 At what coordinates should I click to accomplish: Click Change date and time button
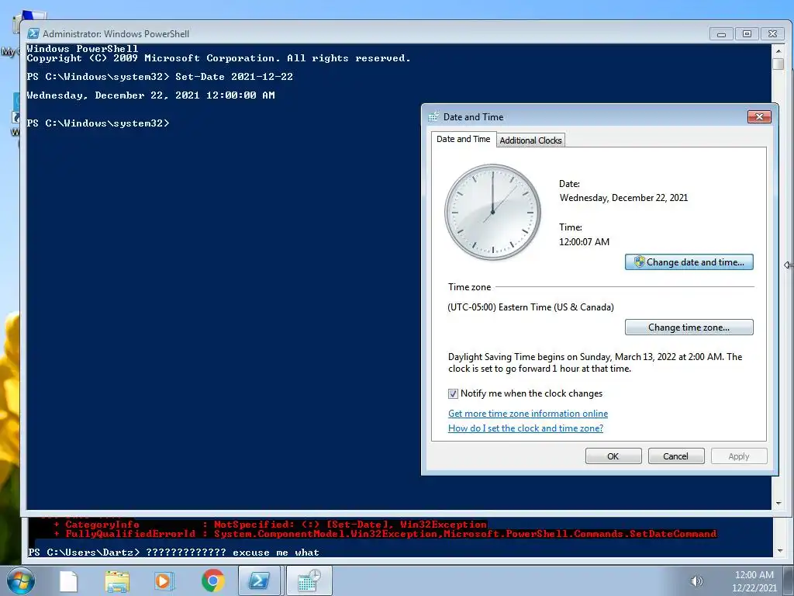click(689, 262)
